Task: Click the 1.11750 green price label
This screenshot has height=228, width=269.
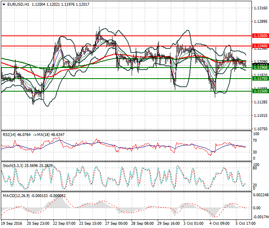Action: (260, 78)
